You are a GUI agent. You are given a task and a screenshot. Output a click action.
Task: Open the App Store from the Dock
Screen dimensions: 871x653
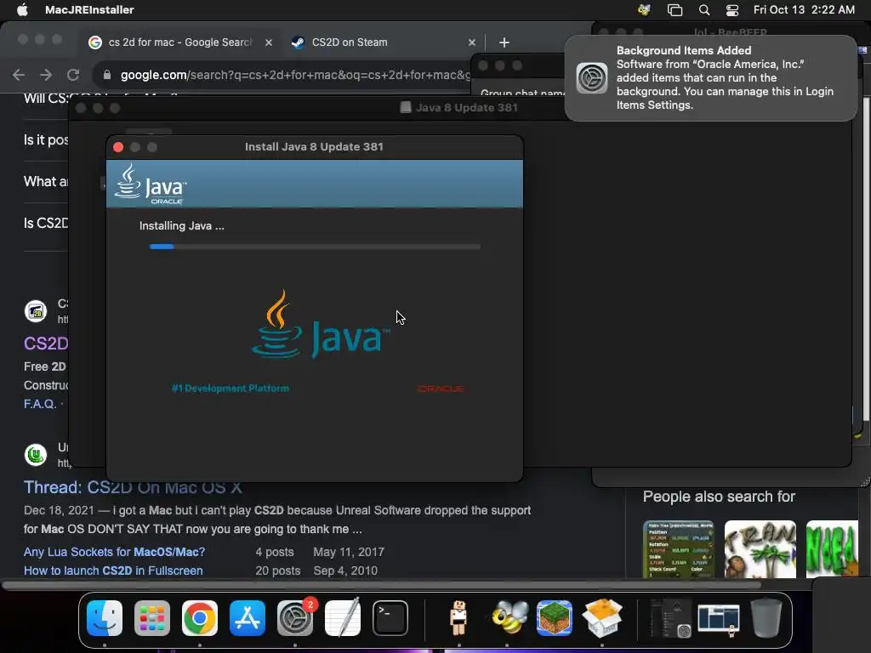248,618
